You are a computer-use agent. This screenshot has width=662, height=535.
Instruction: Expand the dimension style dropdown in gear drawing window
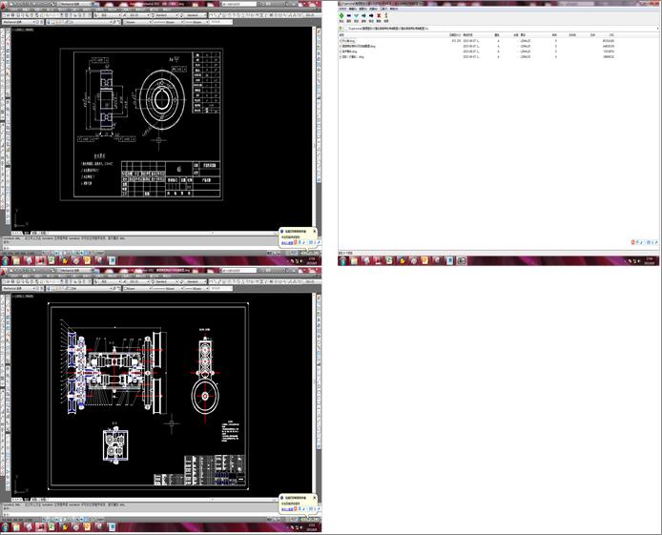[x=148, y=15]
